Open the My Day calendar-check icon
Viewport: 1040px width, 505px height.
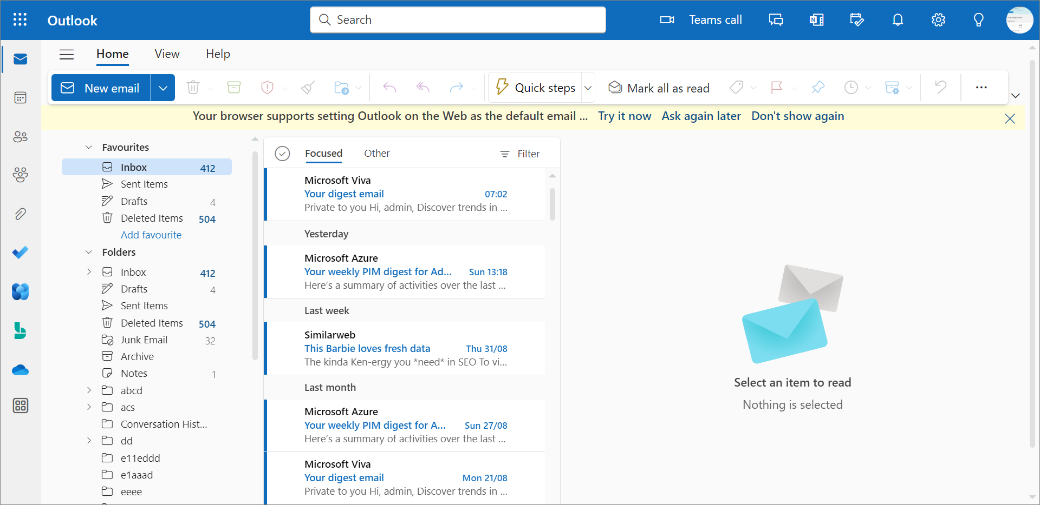857,20
